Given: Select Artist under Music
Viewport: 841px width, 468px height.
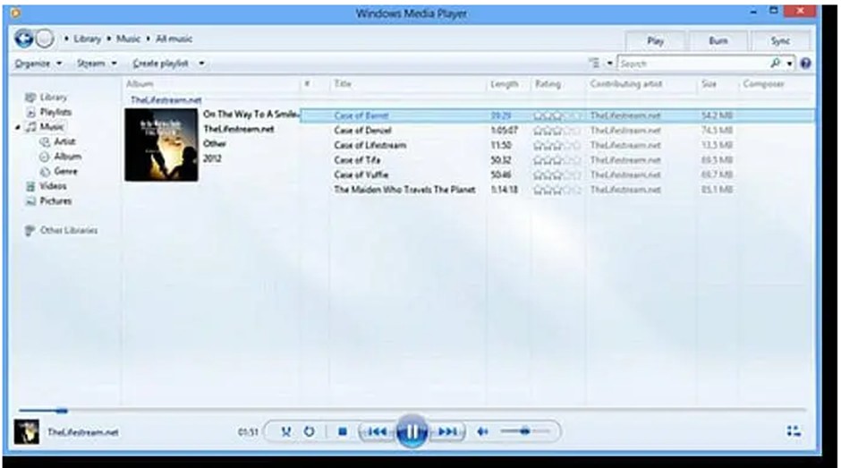Looking at the screenshot, I should coord(64,141).
